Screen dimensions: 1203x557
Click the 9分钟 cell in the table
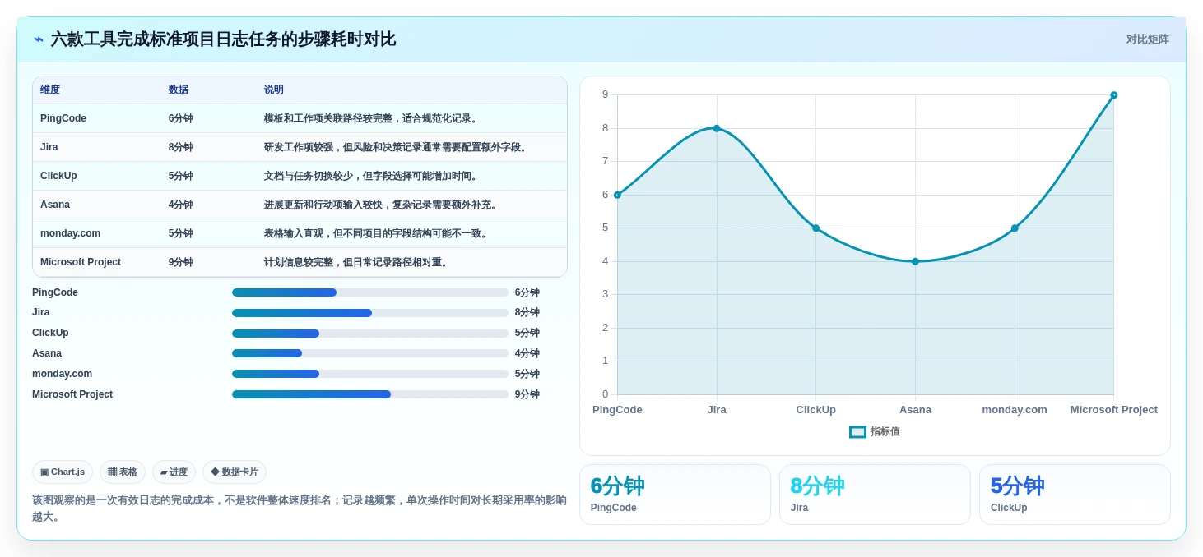pos(181,262)
